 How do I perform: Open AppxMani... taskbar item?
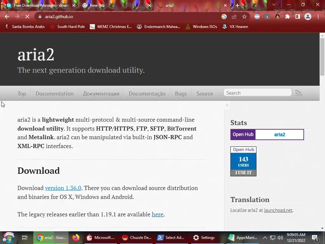(x=242, y=238)
